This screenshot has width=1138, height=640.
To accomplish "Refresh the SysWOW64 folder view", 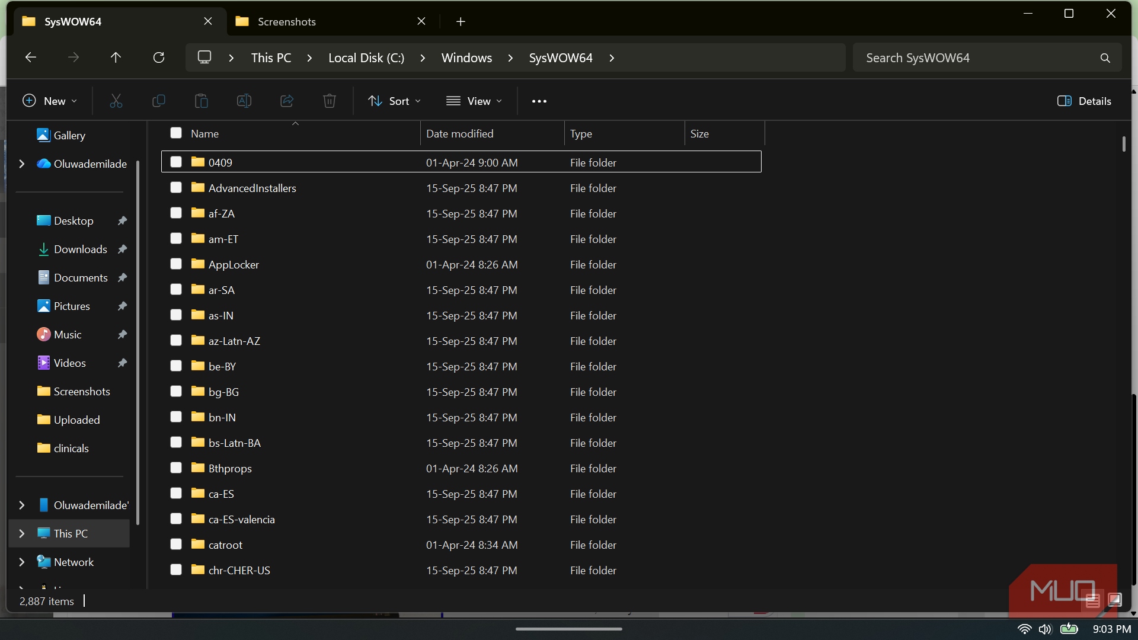I will [x=159, y=57].
